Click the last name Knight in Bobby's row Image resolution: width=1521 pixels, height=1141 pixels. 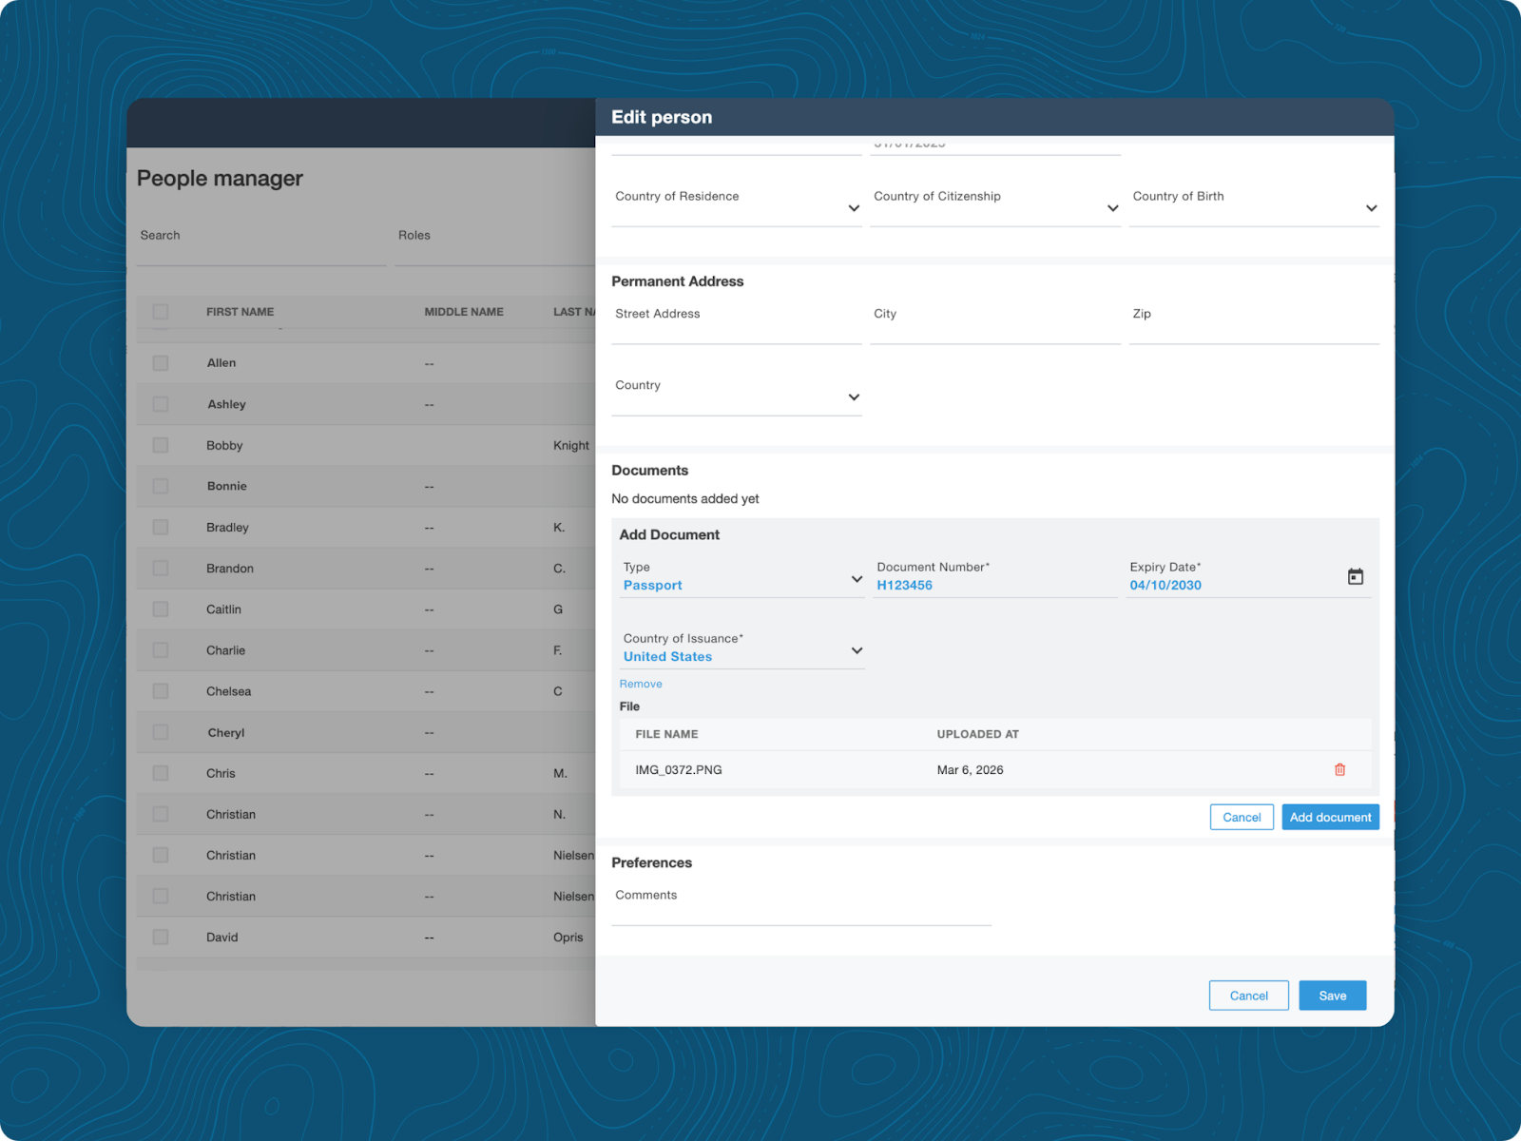click(571, 445)
